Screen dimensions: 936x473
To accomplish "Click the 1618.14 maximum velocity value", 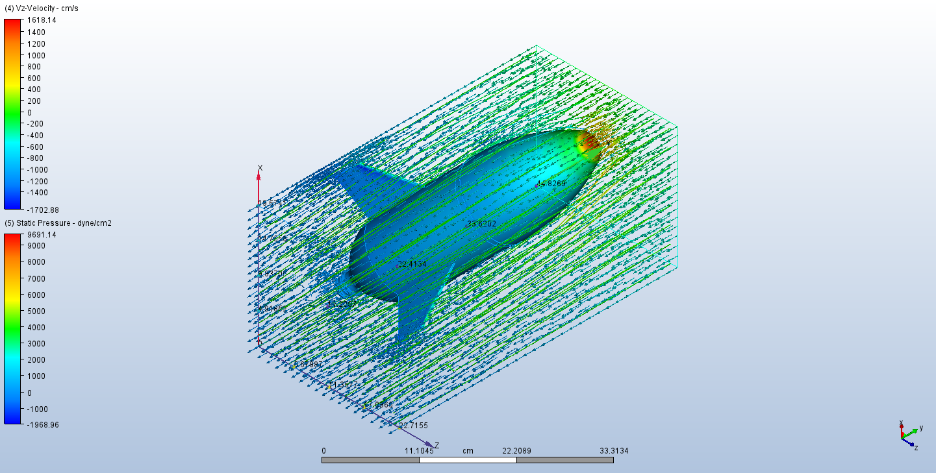I will (40, 20).
